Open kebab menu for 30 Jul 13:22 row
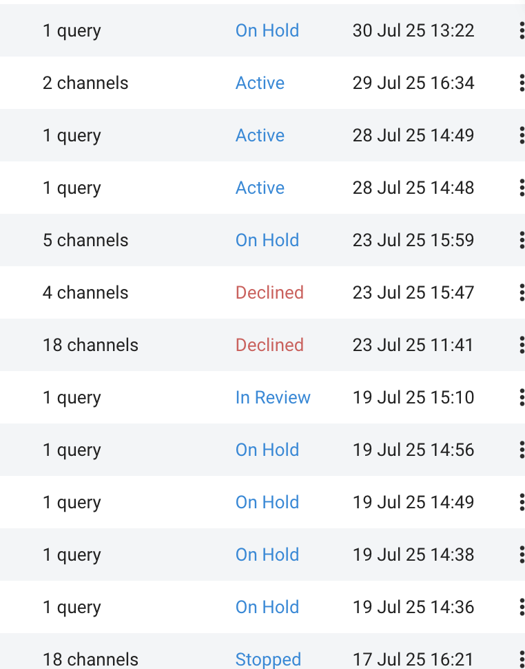This screenshot has height=669, width=525. tap(521, 30)
